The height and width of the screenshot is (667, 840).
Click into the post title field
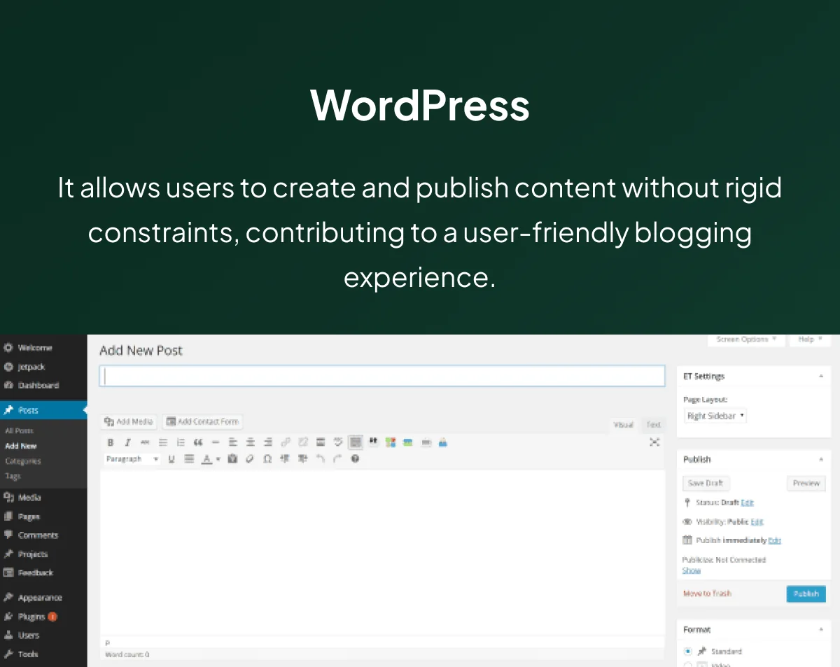382,376
